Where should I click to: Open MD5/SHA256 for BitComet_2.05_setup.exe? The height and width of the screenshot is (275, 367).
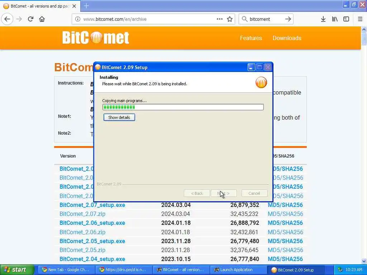[x=285, y=241]
